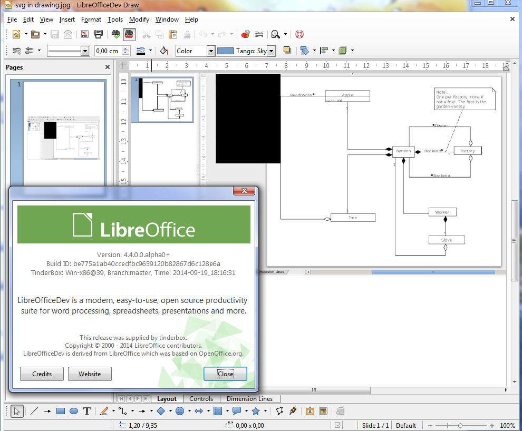Toggle Edit Points mode
The image size is (522, 431).
pos(279,411)
